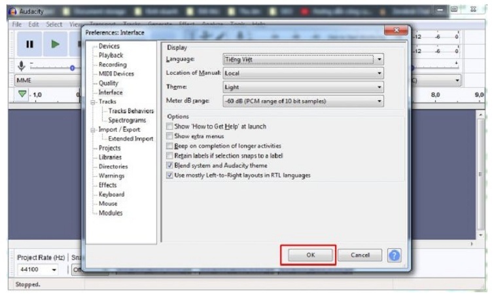The width and height of the screenshot is (494, 298).
Task: Click the blue Help question mark icon
Action: click(395, 255)
